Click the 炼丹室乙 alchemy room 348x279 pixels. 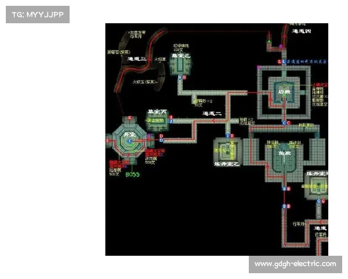[x=227, y=152]
